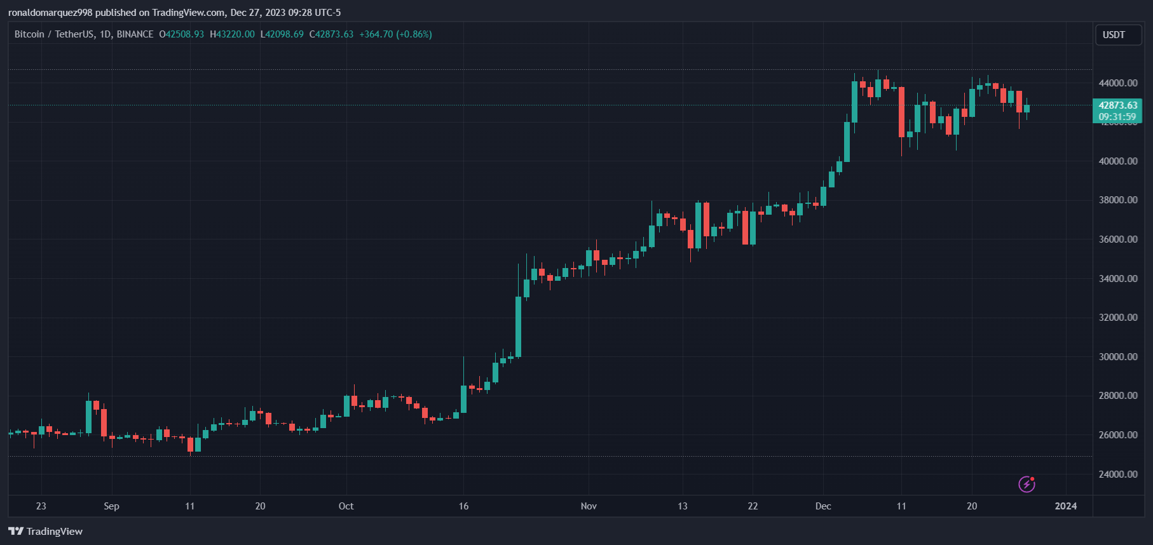1153x545 pixels.
Task: Click the 28000.00 price axis label
Action: (1118, 396)
